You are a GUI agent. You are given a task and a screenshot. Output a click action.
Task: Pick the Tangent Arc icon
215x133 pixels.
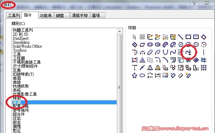point(135,52)
